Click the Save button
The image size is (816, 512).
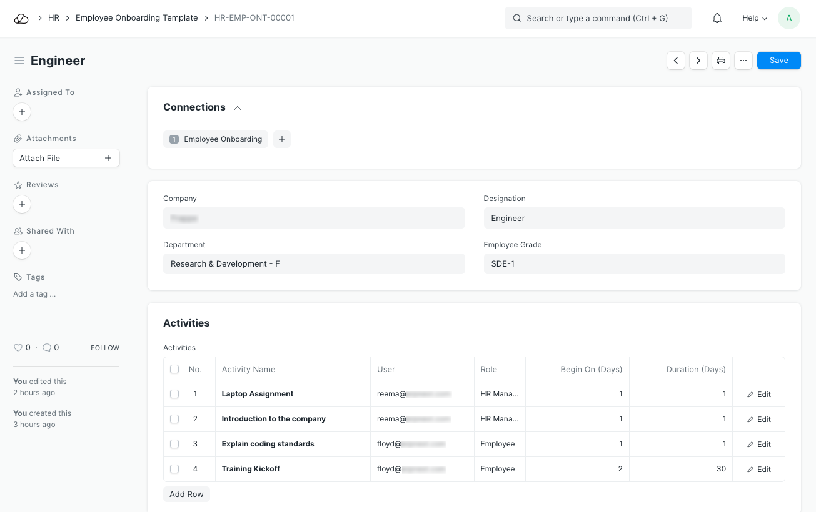click(778, 61)
